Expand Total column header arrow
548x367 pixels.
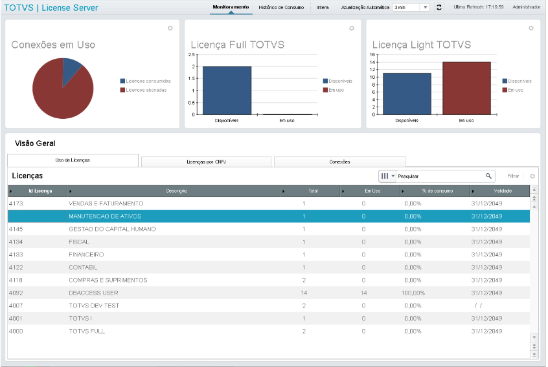284,191
